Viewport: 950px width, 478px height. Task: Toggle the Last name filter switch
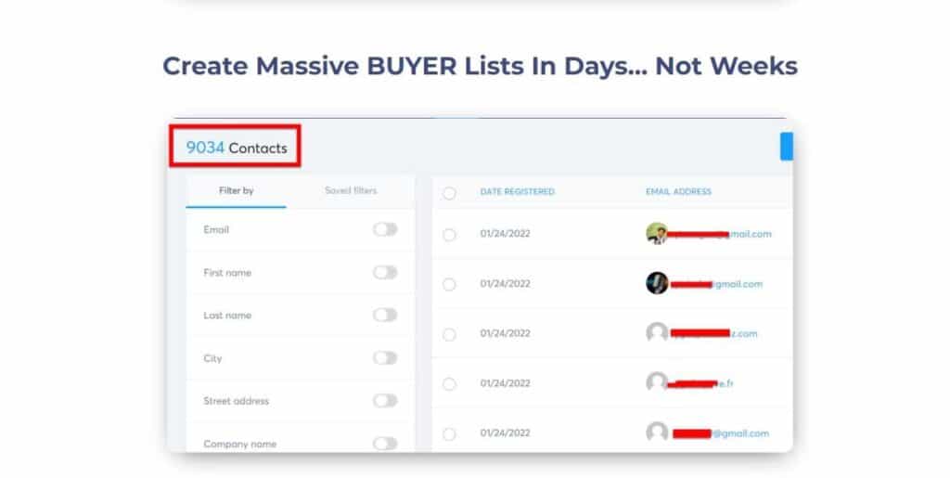pos(385,315)
